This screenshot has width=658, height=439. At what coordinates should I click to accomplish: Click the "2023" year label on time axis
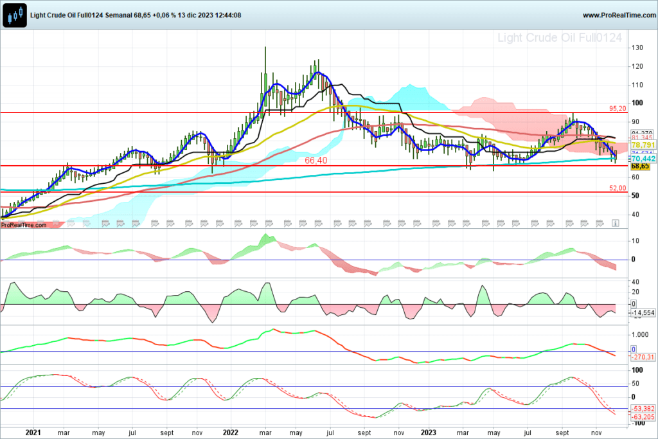pos(429,433)
